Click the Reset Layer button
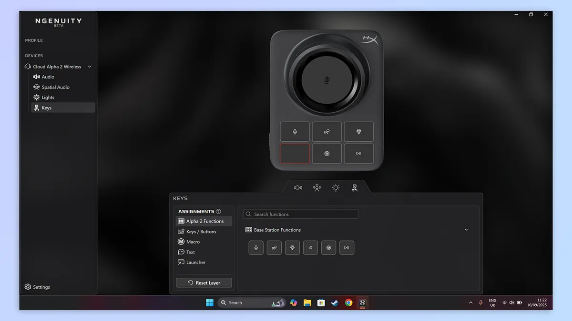This screenshot has height=321, width=572. click(204, 282)
